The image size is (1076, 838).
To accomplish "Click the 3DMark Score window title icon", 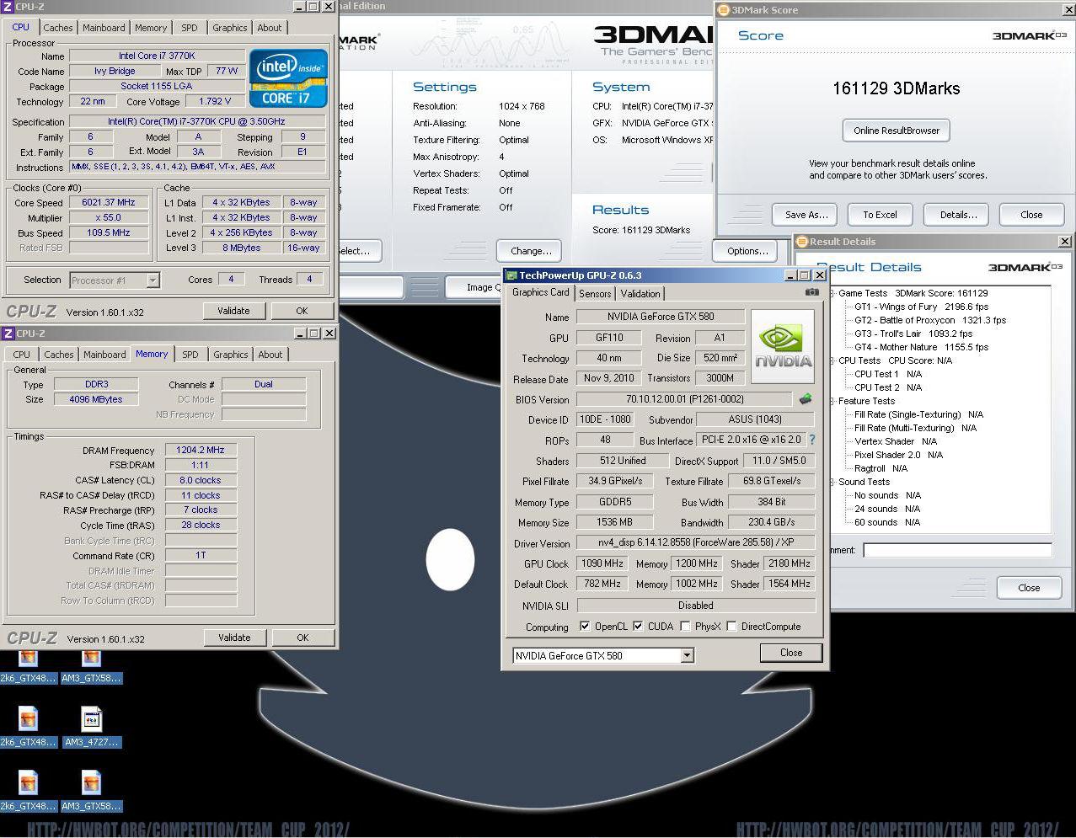I will pos(724,10).
